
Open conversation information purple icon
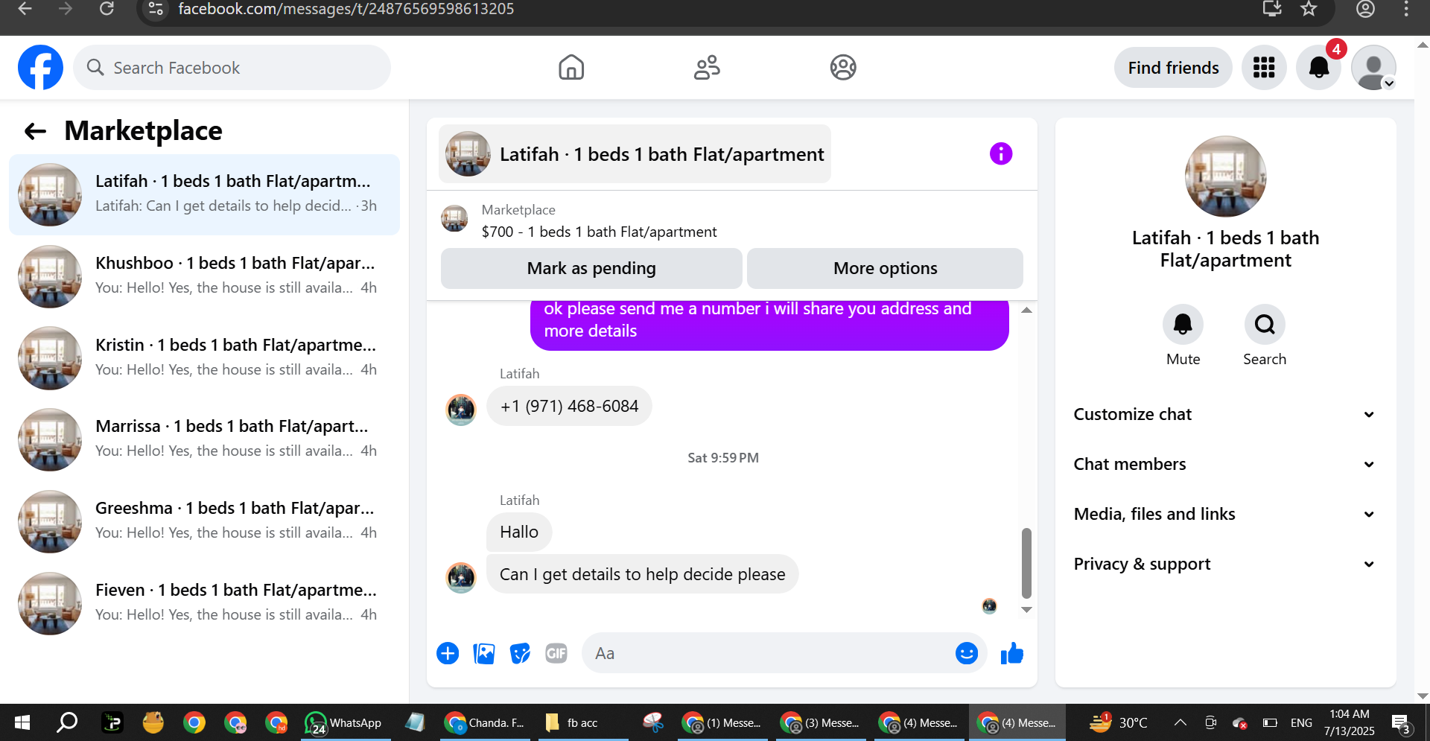(1000, 154)
